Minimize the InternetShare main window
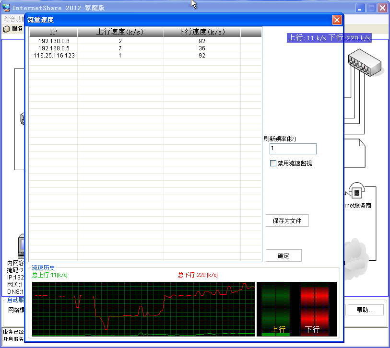 pyautogui.click(x=361, y=8)
